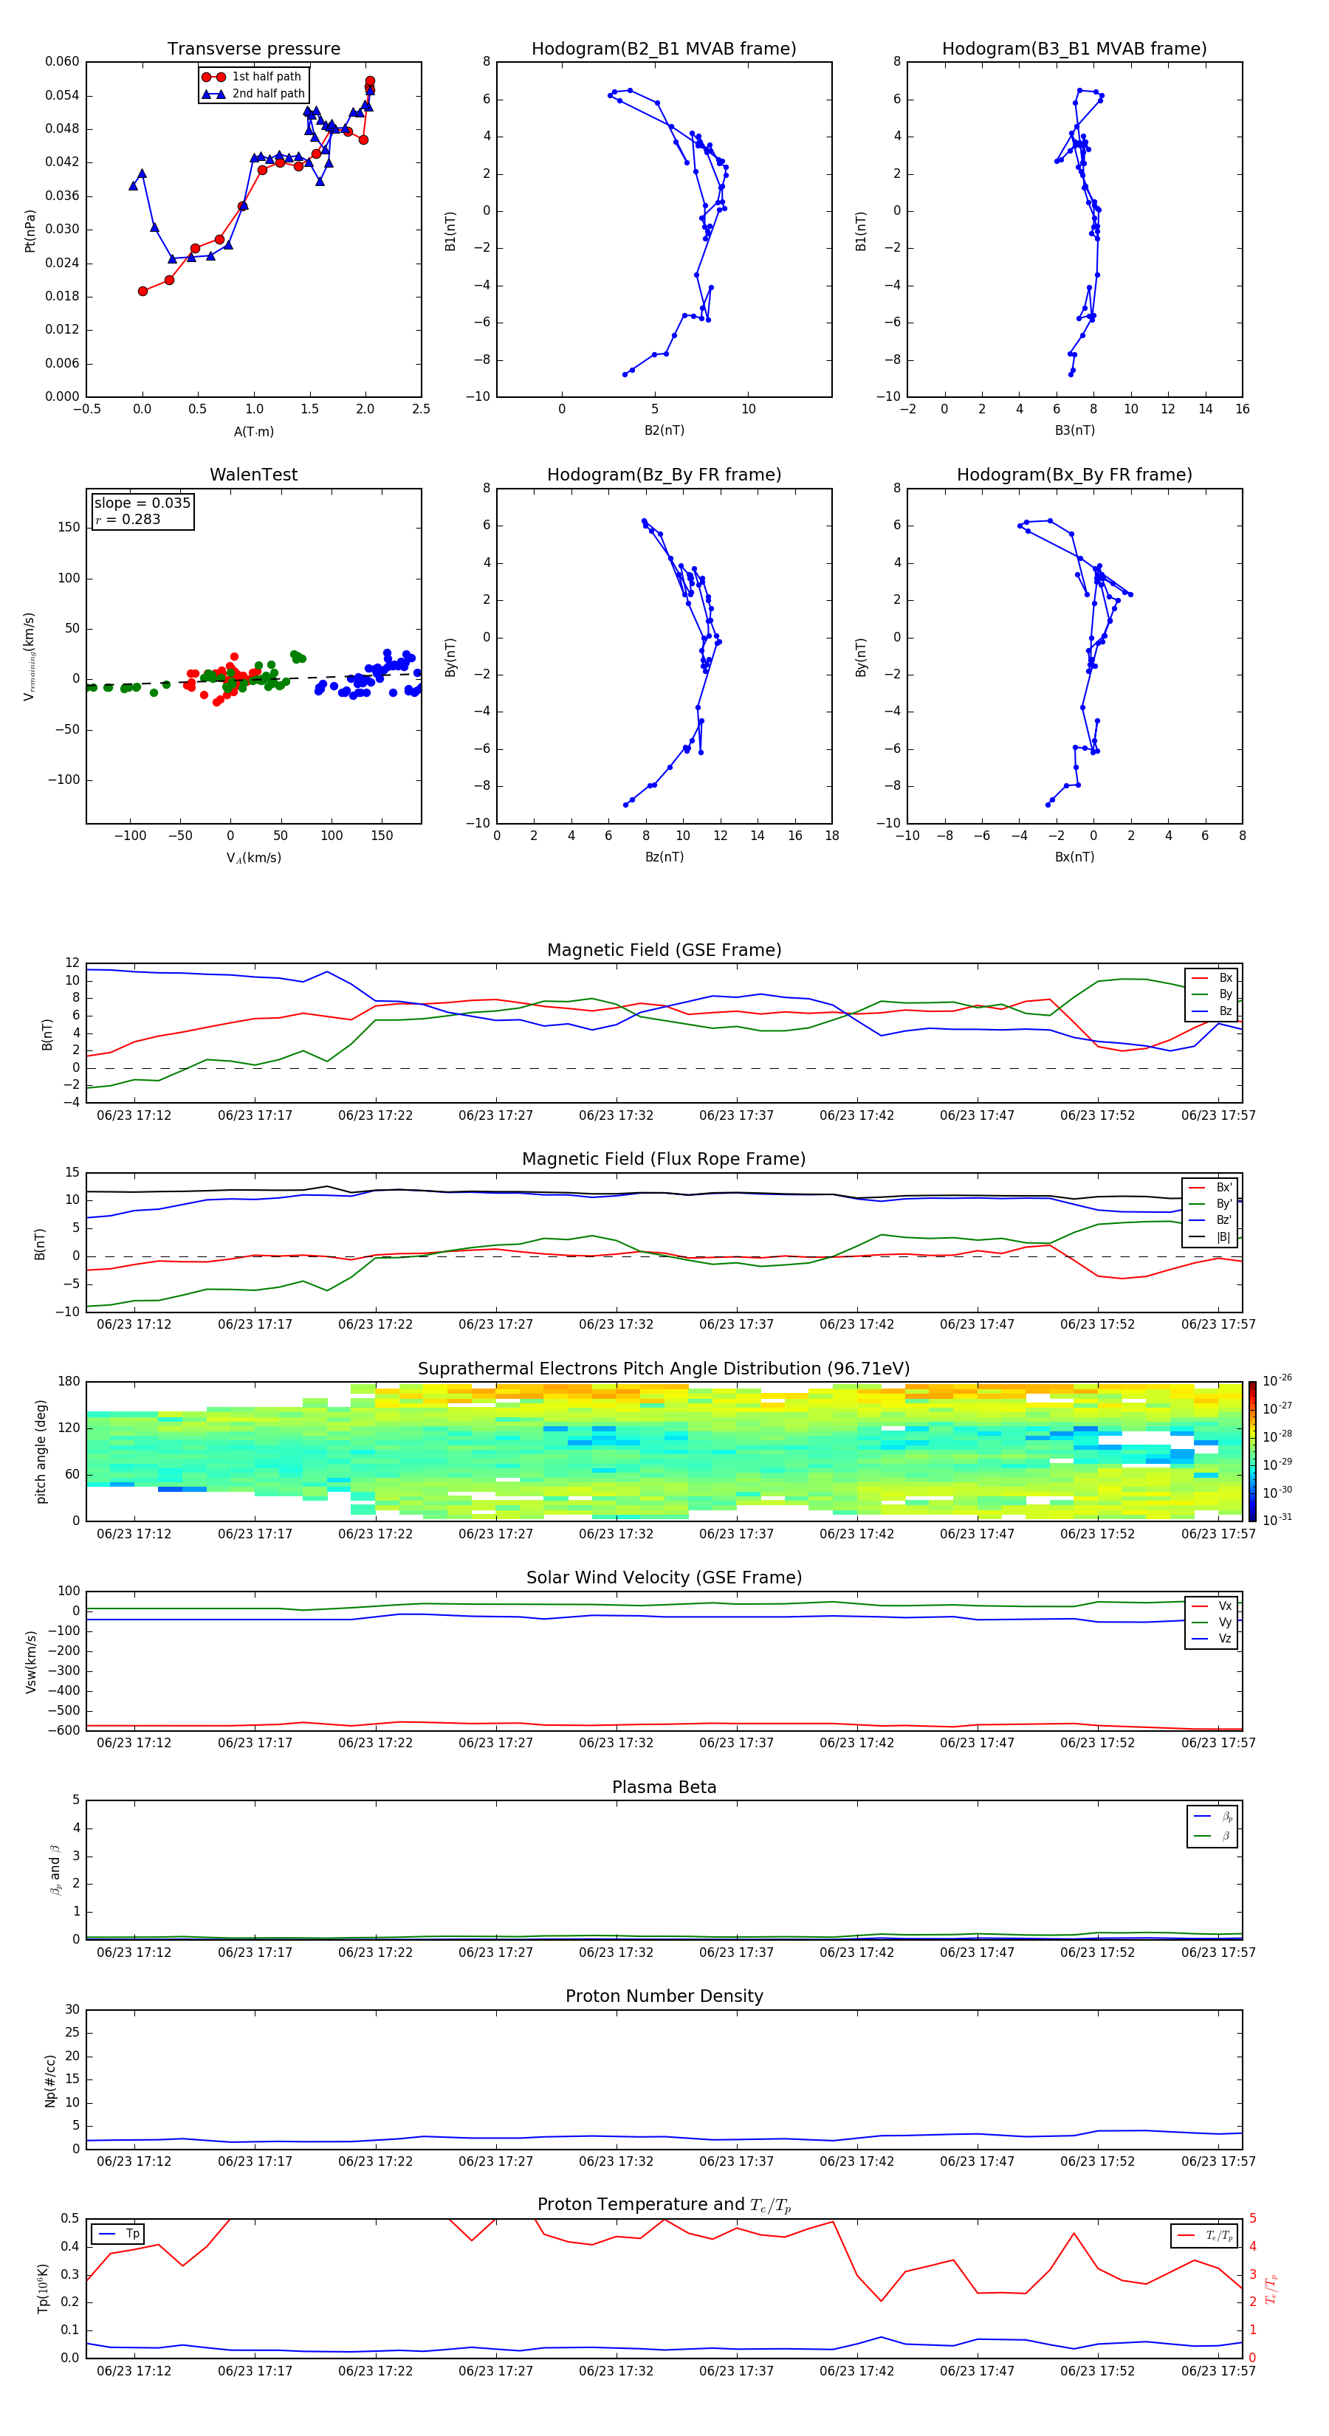
Task: Click the "Bz'" legend entry in Flux Rope panel
Action: (x=1212, y=1220)
